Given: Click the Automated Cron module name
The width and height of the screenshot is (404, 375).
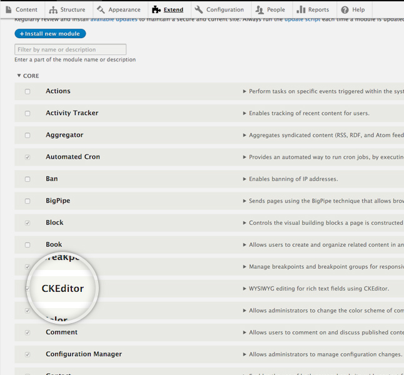Looking at the screenshot, I should click(x=73, y=157).
